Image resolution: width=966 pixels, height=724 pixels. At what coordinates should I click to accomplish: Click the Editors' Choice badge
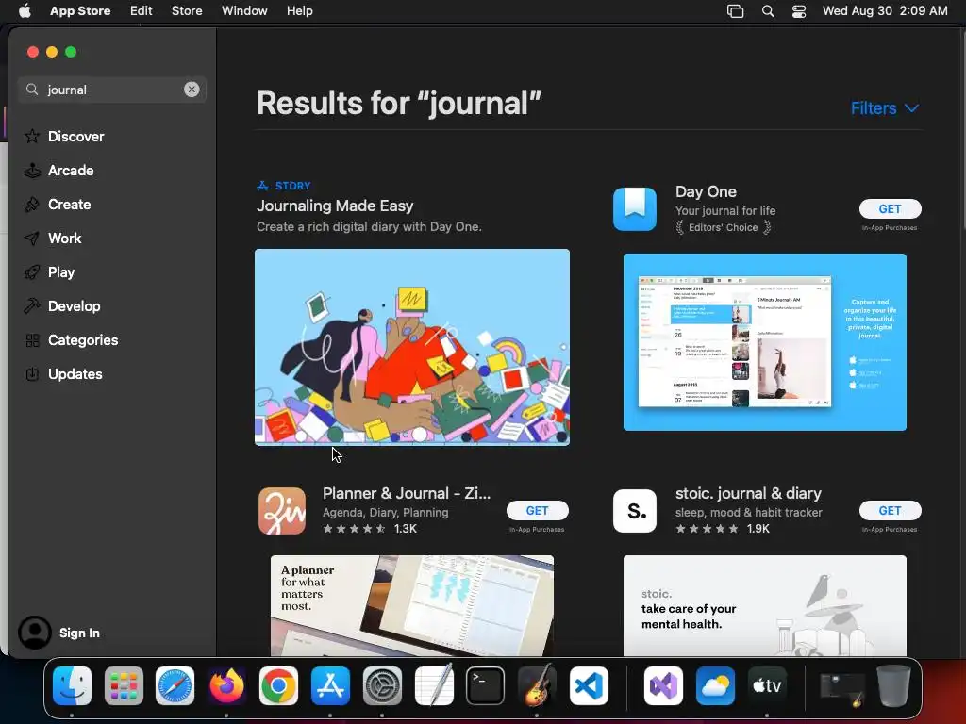[x=724, y=227]
